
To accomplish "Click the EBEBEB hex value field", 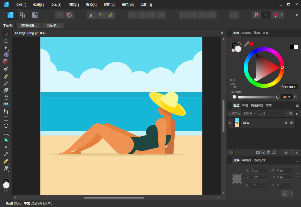I will tap(290, 87).
